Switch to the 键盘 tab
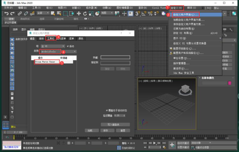 pyautogui.click(x=32, y=39)
